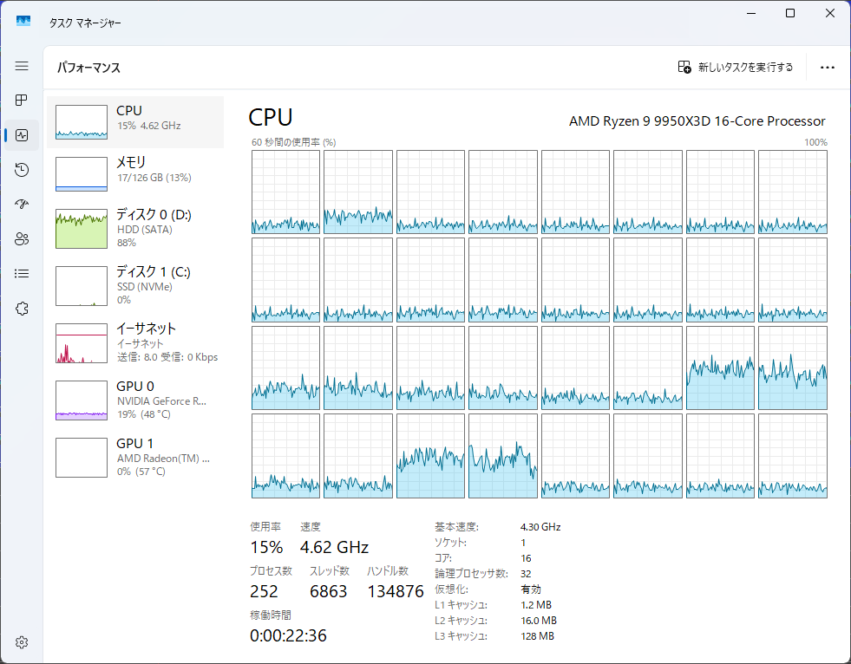Select ディスク 1 (C:) SSD resource
This screenshot has width=851, height=664.
point(135,285)
